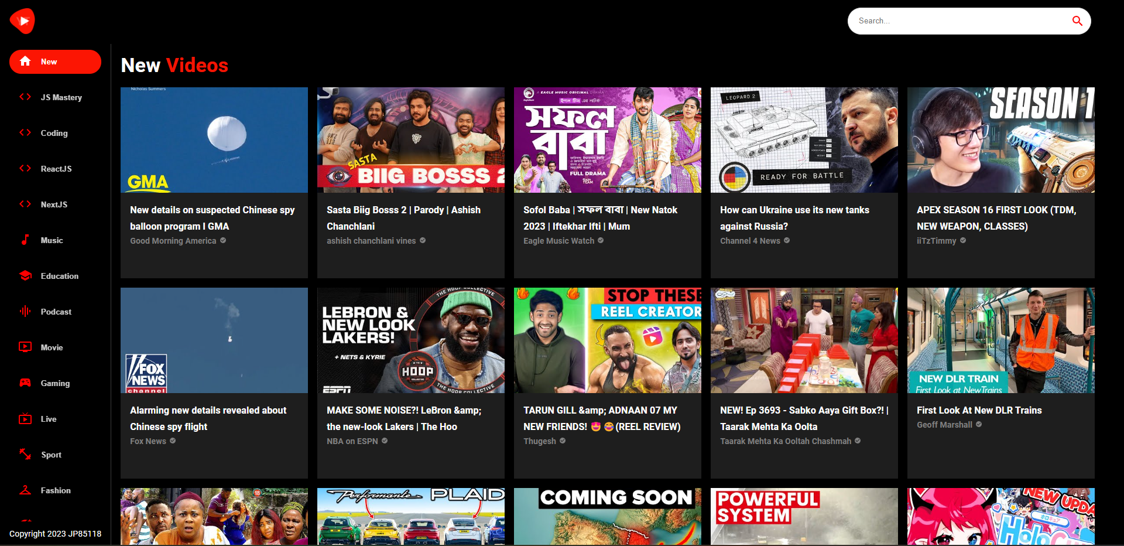Click the home icon in New category
Image resolution: width=1124 pixels, height=546 pixels.
tap(25, 62)
